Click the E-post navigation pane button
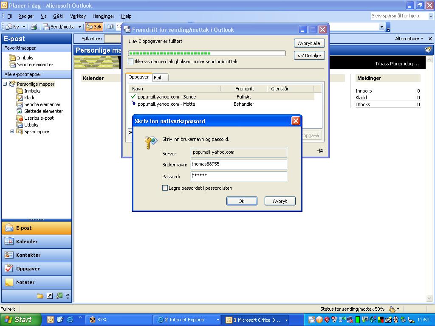435x326 pixels. pyautogui.click(x=37, y=228)
